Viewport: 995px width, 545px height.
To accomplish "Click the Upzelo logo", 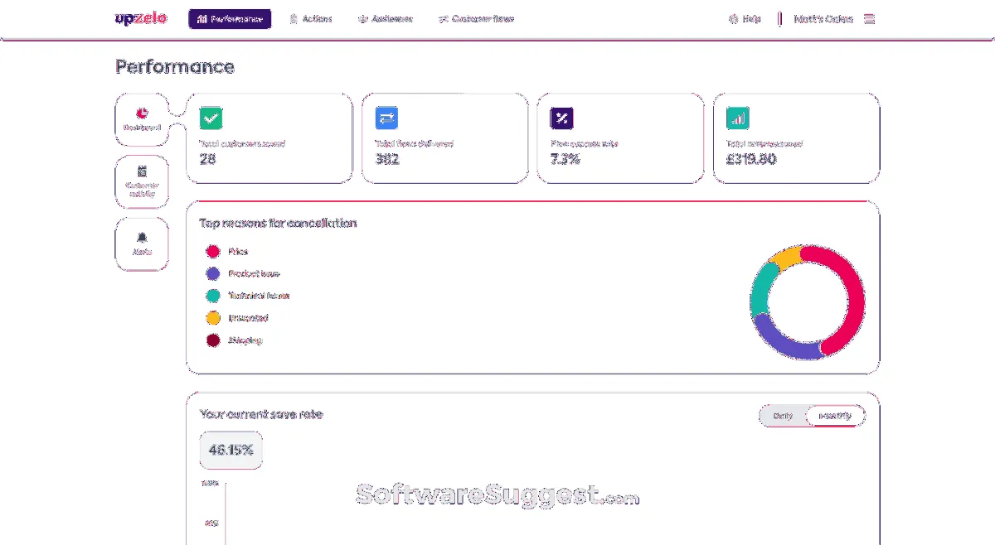I will (141, 18).
